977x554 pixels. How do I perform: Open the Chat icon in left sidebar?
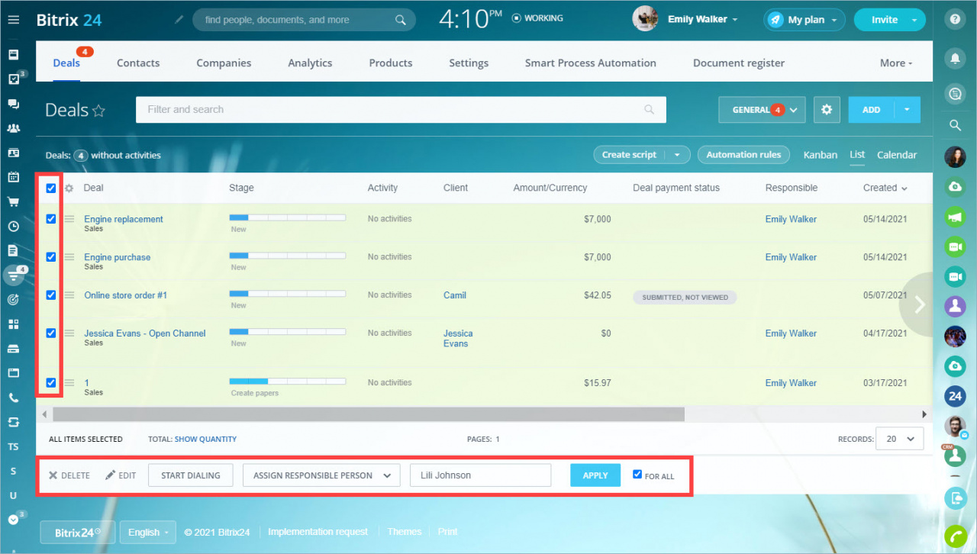[x=13, y=104]
